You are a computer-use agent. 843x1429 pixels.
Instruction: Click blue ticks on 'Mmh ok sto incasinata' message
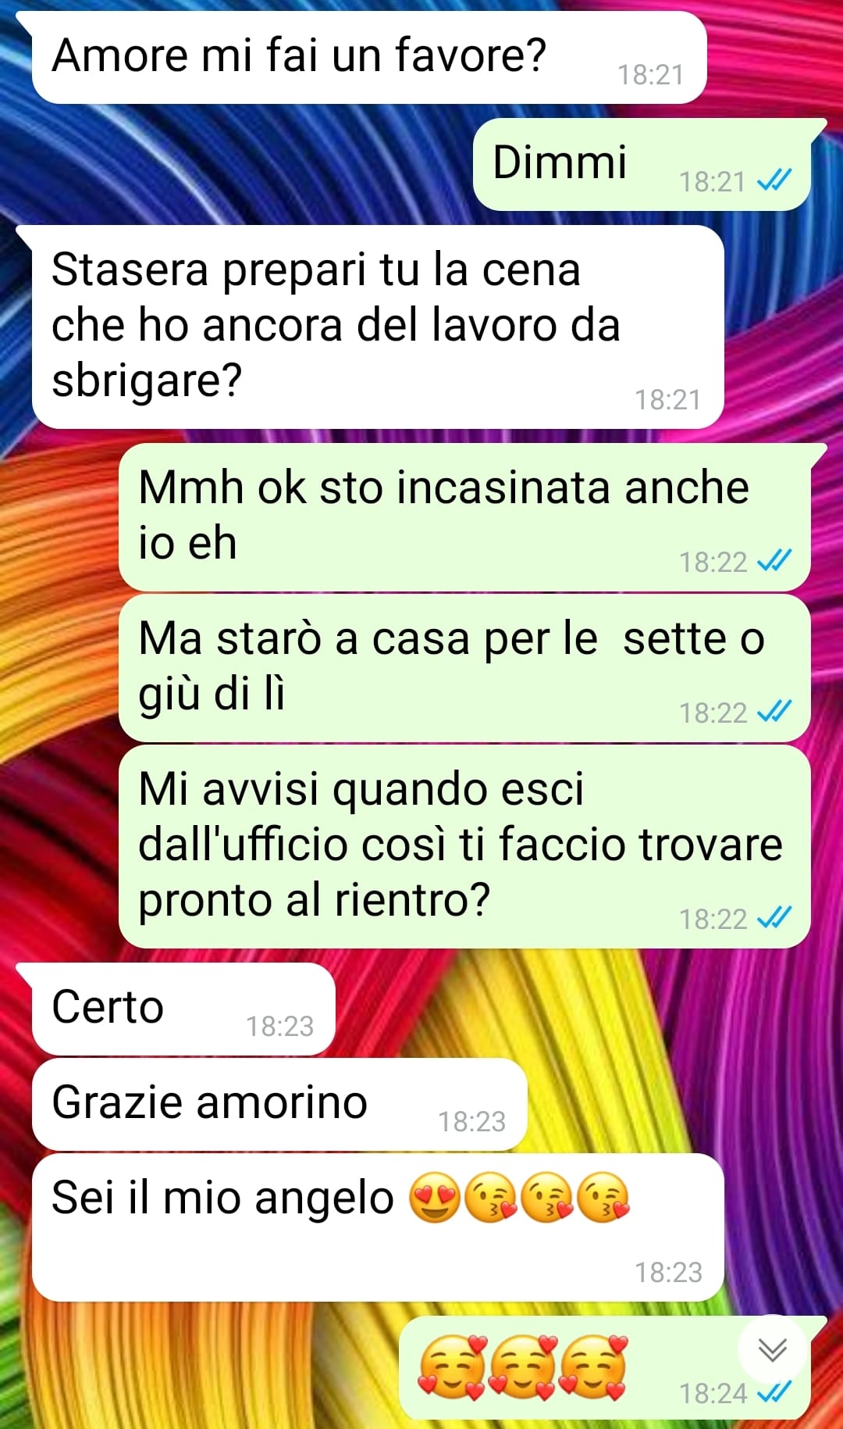pyautogui.click(x=774, y=561)
